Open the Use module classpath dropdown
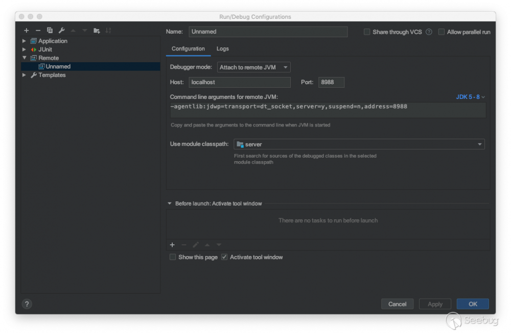 tap(479, 144)
